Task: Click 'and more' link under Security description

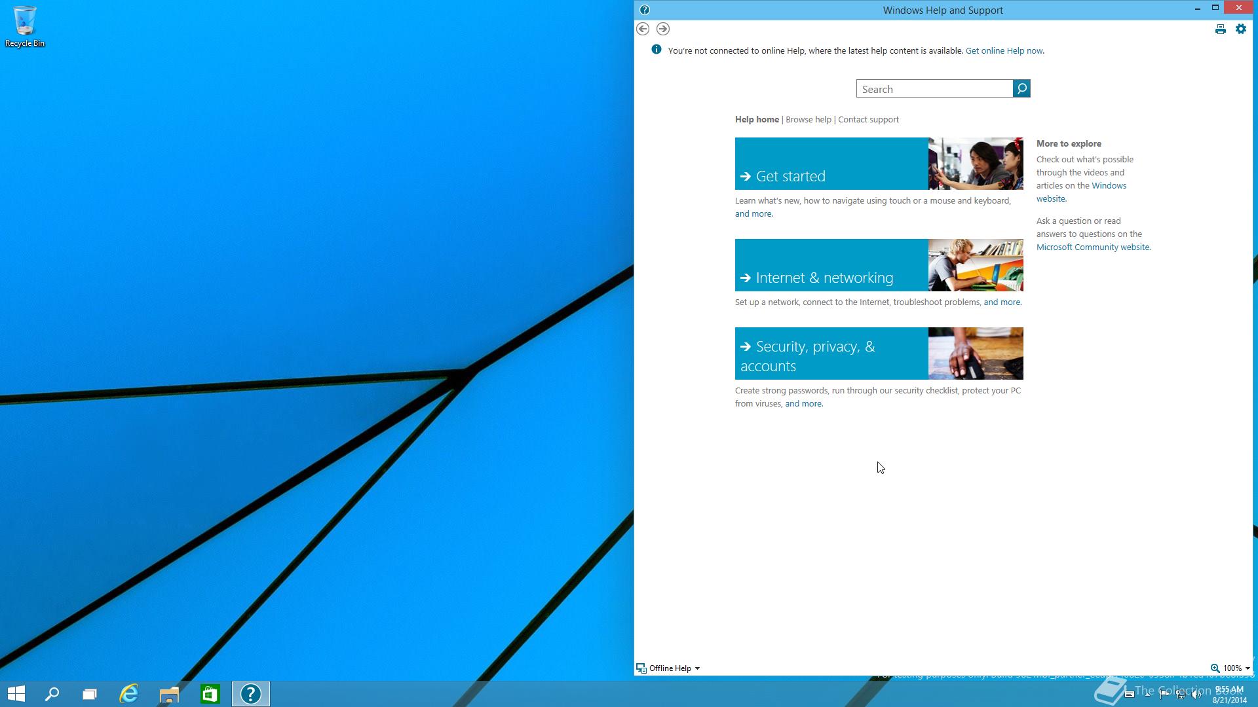Action: pos(803,403)
